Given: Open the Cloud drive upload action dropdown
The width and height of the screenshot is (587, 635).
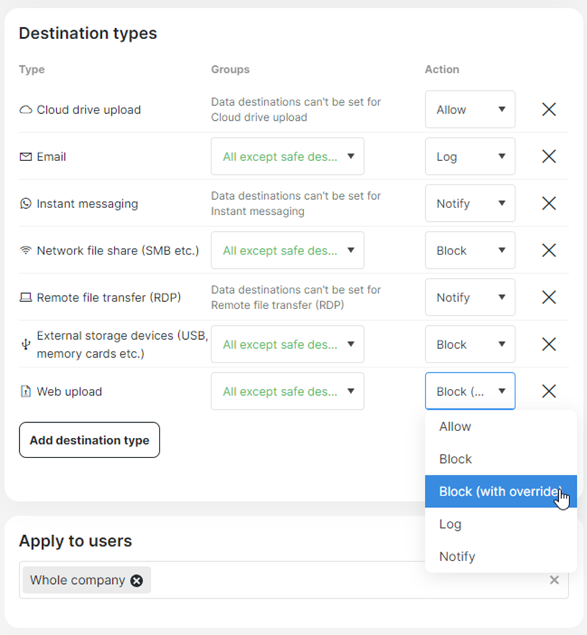Looking at the screenshot, I should [x=470, y=109].
